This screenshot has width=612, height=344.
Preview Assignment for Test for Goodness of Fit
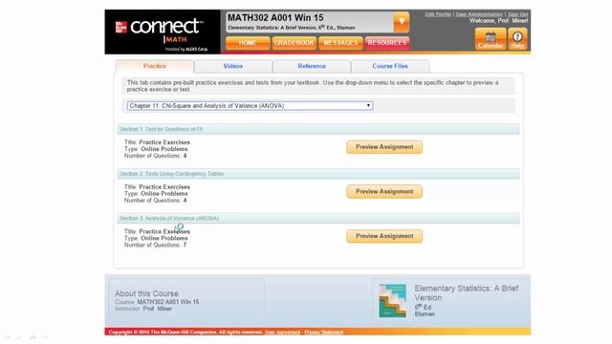(384, 147)
